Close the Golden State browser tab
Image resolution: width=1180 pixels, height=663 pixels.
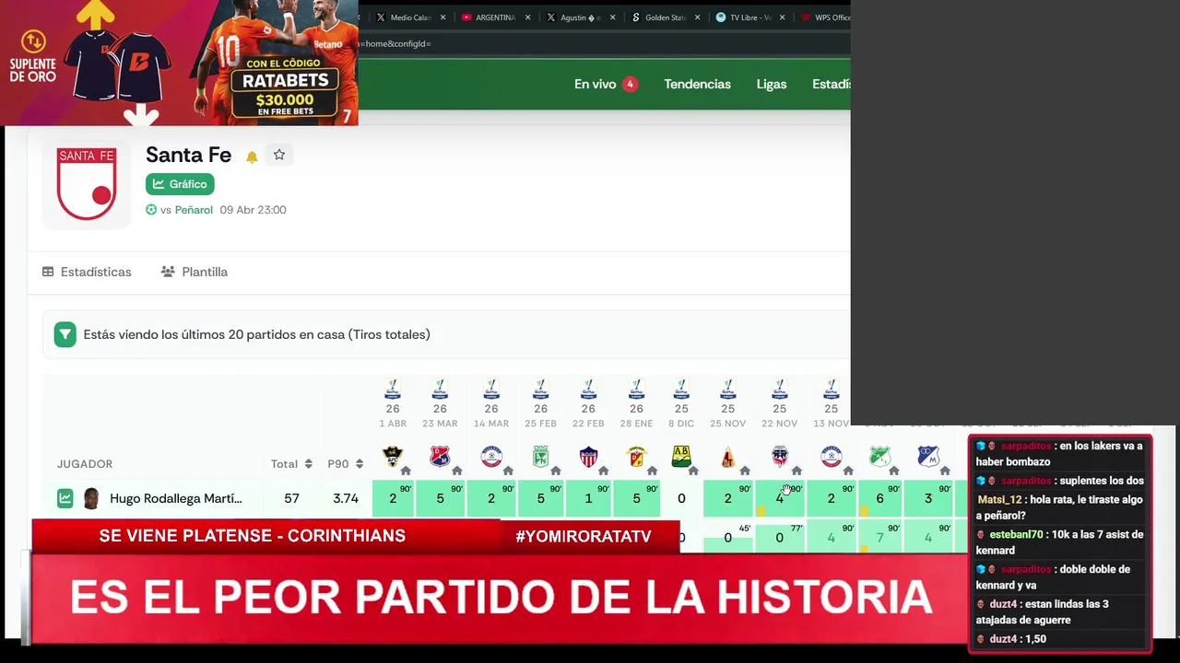coord(698,17)
